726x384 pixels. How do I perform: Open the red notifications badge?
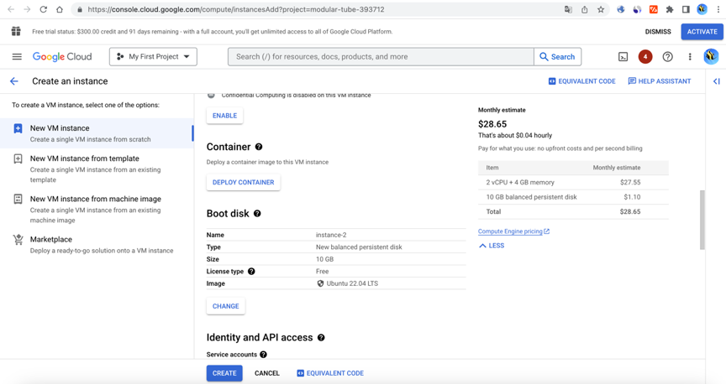coord(644,57)
